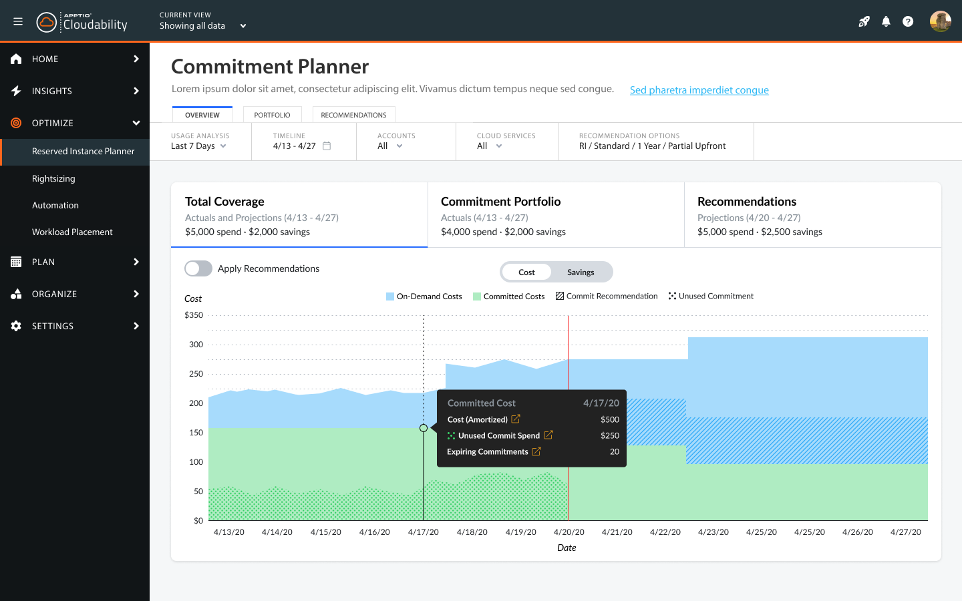
Task: Click the rocket icon in top bar
Action: [864, 21]
